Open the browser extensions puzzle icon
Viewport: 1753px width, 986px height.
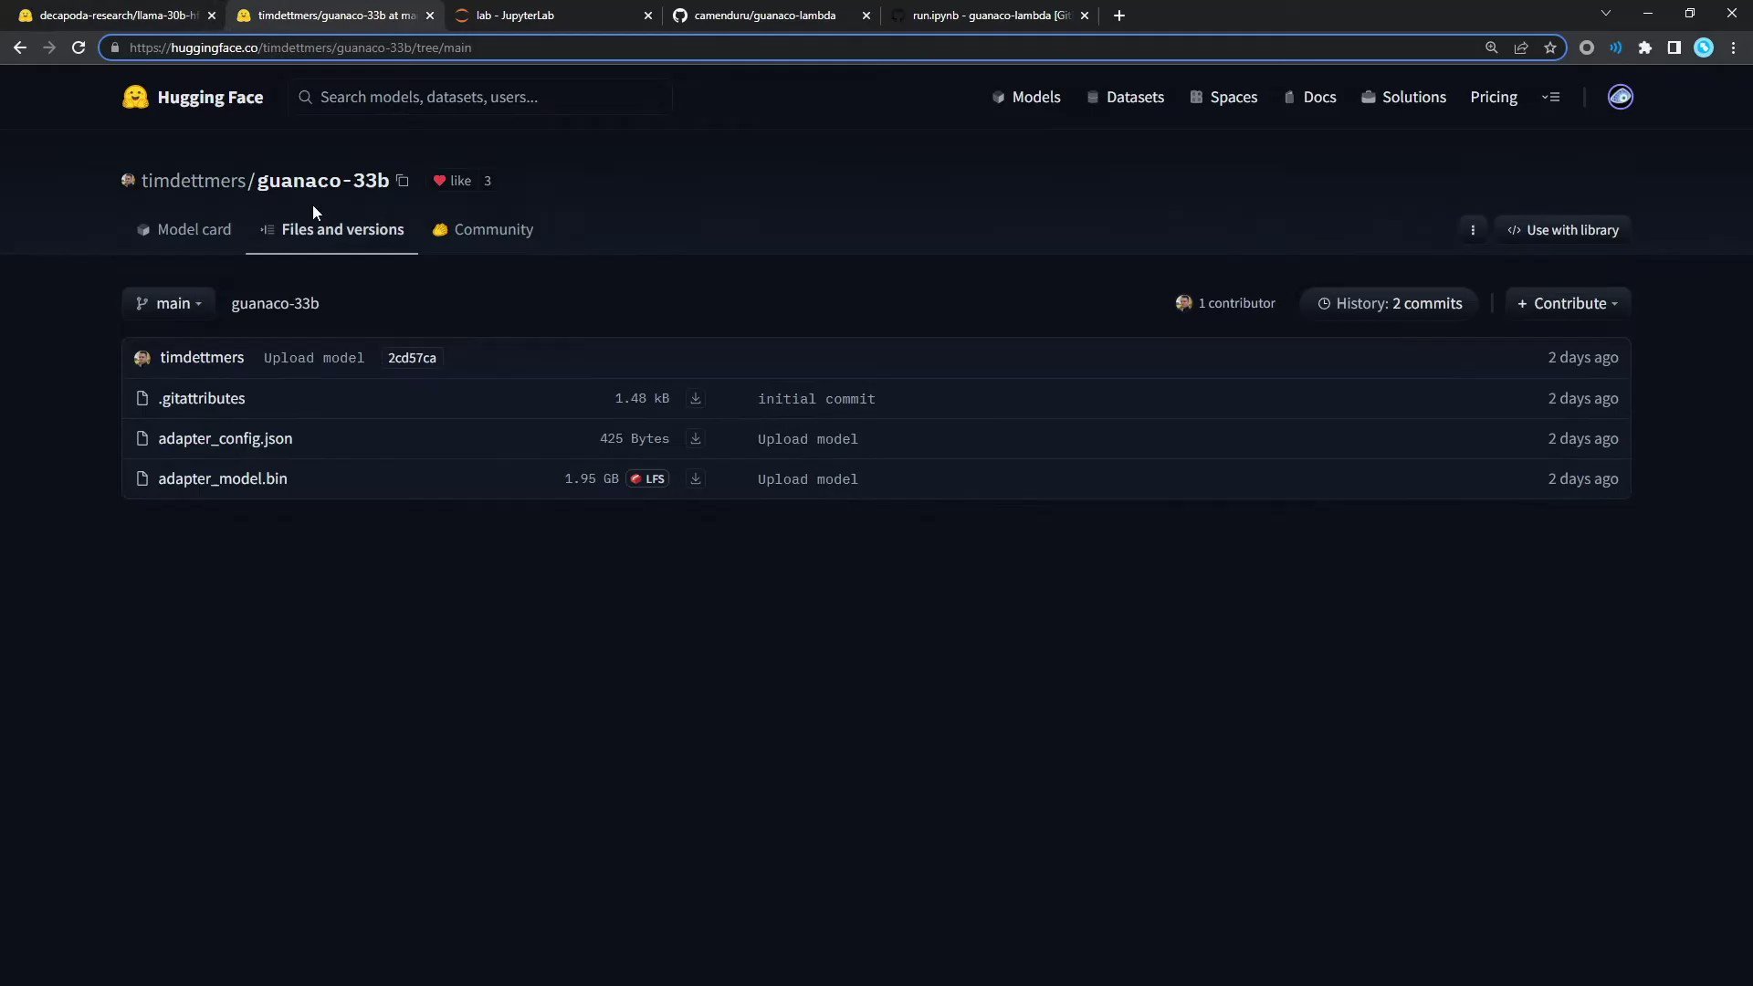(1645, 47)
